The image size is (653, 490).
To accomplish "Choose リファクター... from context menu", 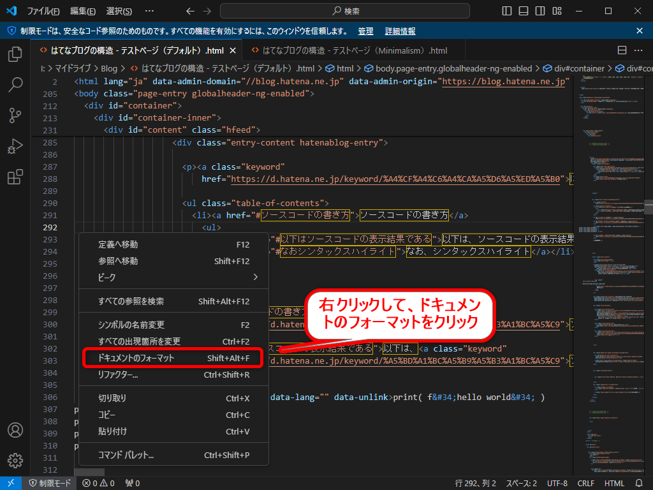I will (x=173, y=375).
